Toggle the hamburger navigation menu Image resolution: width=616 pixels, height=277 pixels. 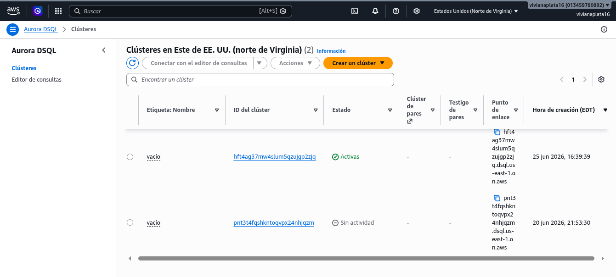(x=12, y=29)
